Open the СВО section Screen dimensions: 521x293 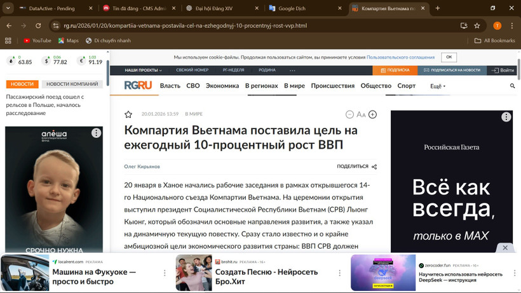[x=193, y=86]
